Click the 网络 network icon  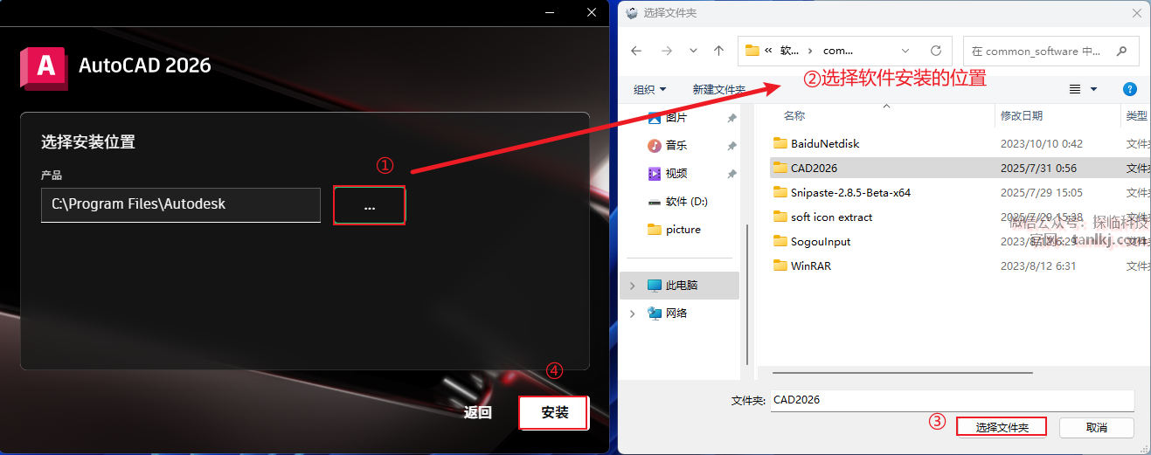(x=654, y=313)
